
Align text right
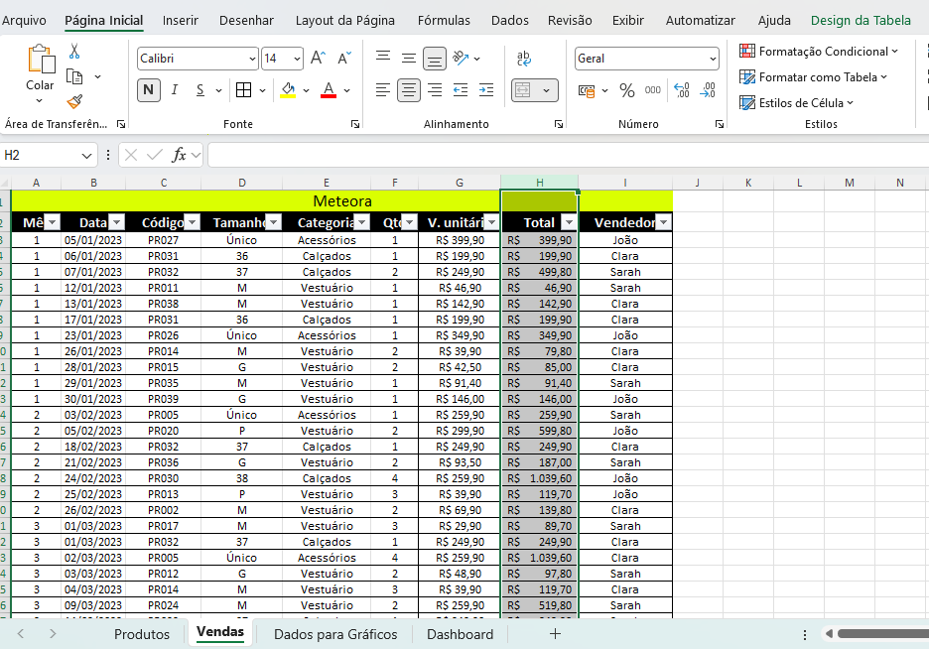435,90
